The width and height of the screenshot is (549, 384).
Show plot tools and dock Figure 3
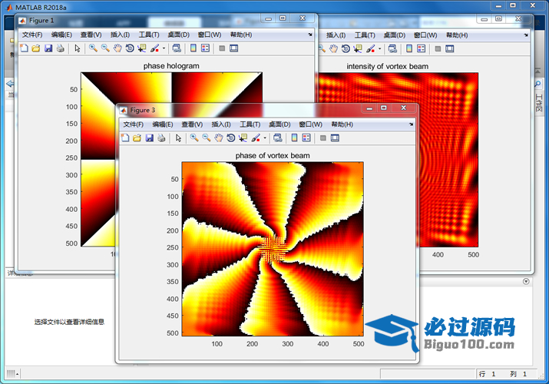coord(335,138)
